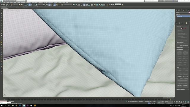Click the Pin Stack icon below modifier stack
The width and height of the screenshot is (190, 107).
pyautogui.click(x=177, y=23)
